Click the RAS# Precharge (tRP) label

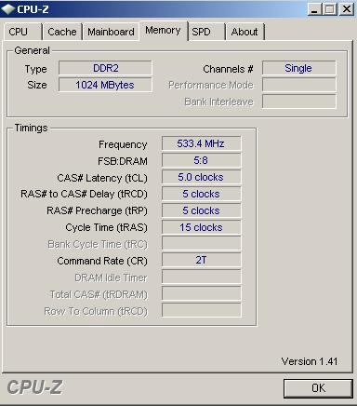coord(97,210)
